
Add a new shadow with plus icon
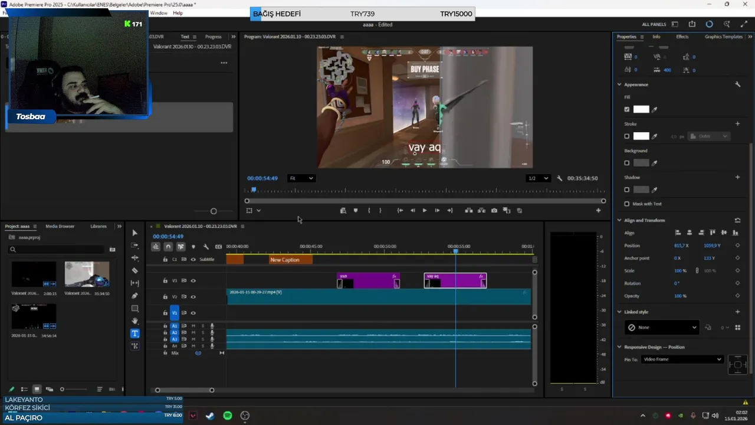pos(737,177)
